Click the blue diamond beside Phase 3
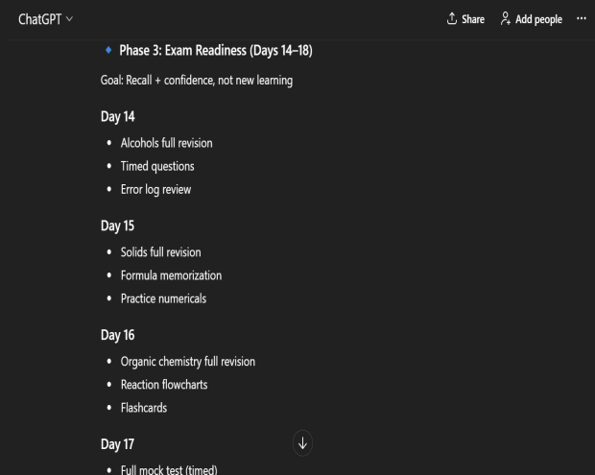The image size is (595, 475). click(x=107, y=50)
